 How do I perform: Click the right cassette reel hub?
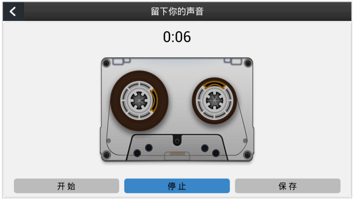click(214, 101)
